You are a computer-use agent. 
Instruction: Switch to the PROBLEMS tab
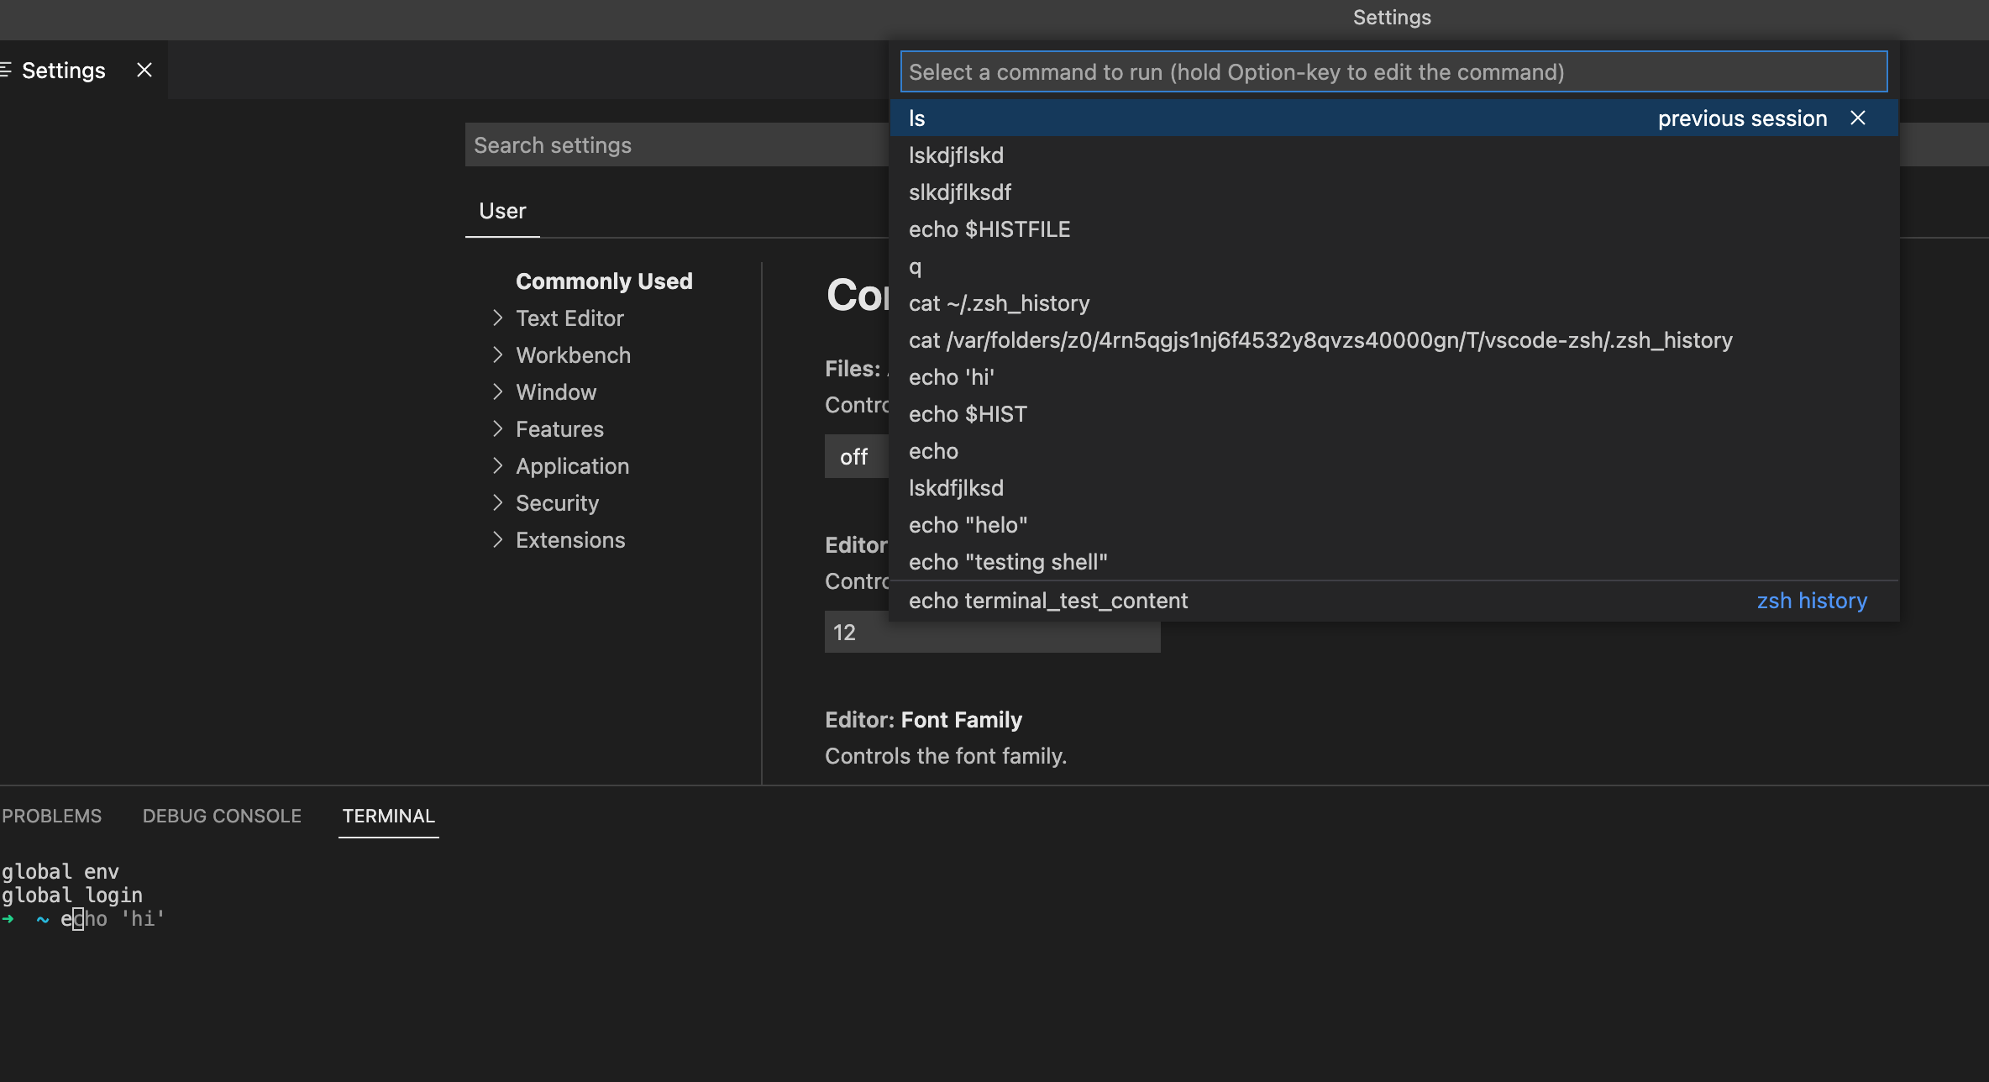click(51, 816)
